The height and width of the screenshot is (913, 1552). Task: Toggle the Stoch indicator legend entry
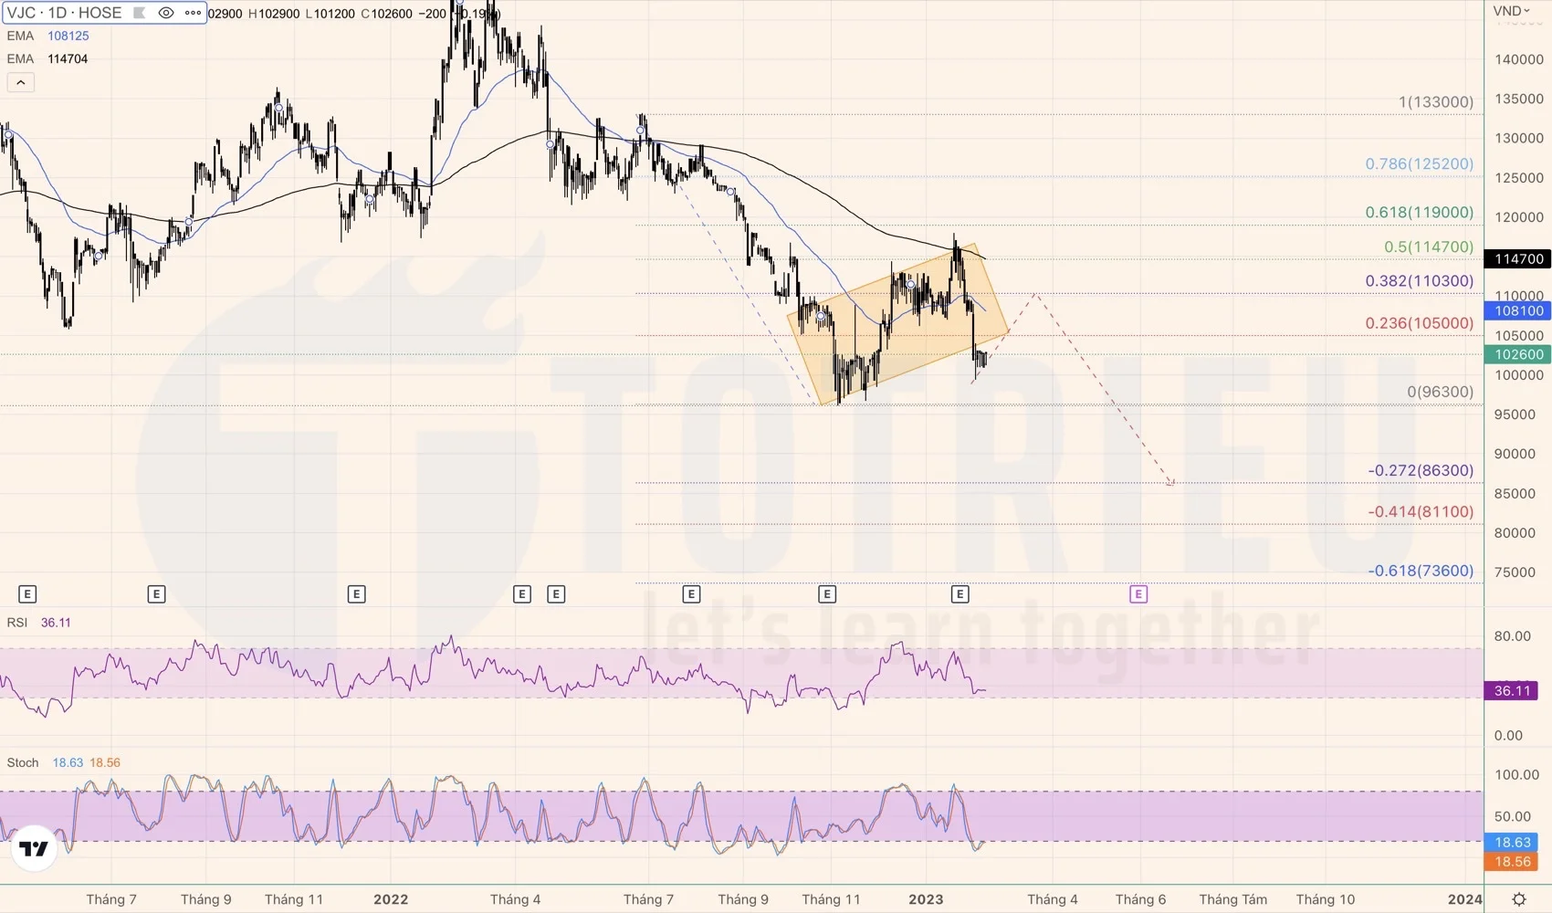pyautogui.click(x=21, y=762)
